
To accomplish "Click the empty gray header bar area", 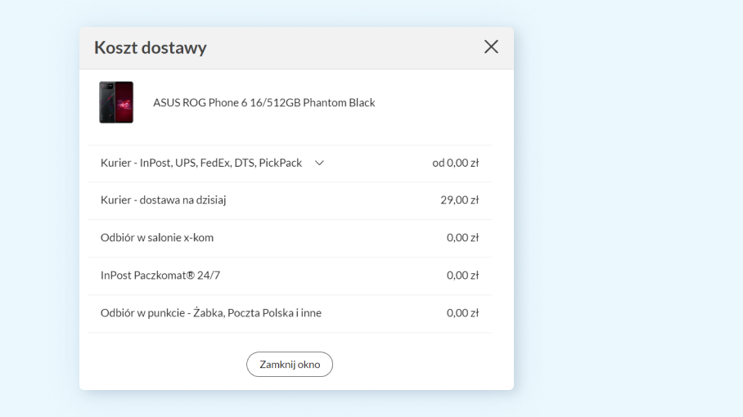I will [x=344, y=47].
